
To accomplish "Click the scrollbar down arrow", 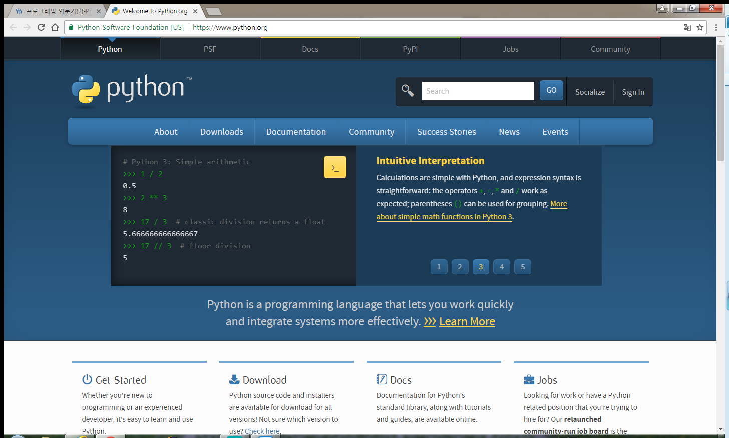I will pos(720,429).
